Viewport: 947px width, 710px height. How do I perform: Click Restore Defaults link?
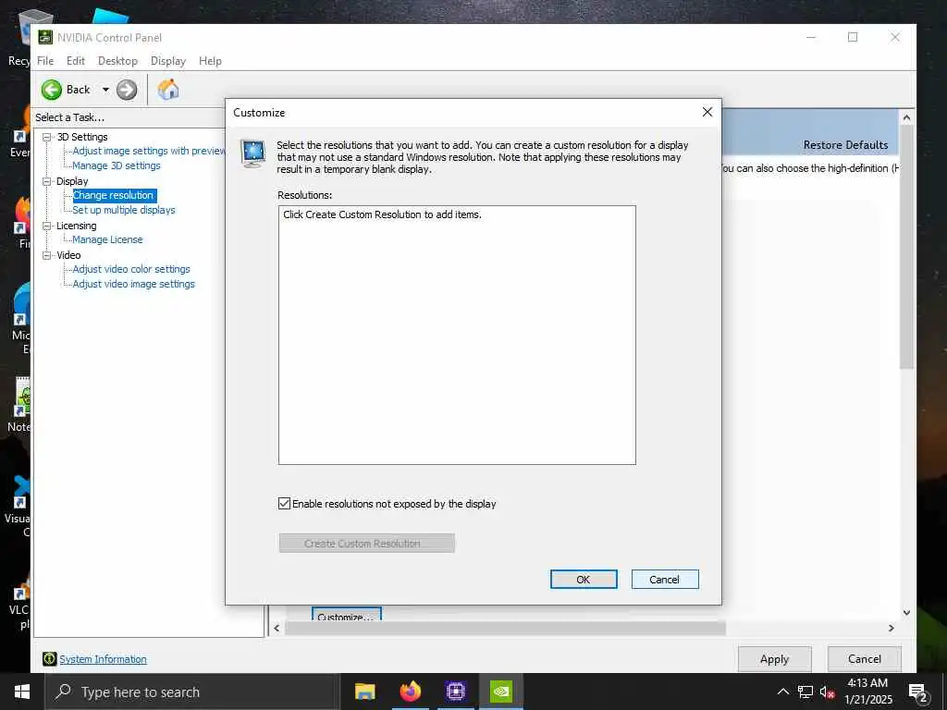tap(845, 145)
